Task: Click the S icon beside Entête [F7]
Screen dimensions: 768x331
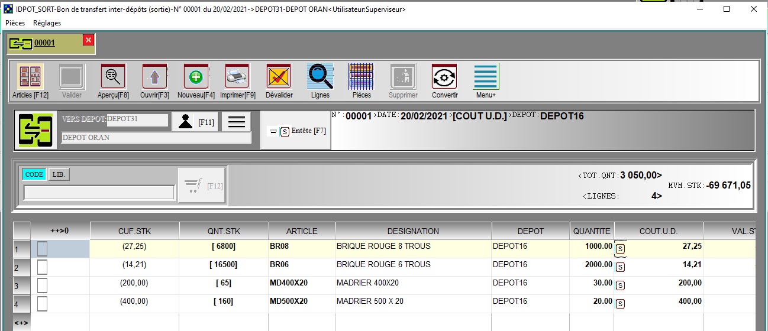Action: pyautogui.click(x=285, y=132)
